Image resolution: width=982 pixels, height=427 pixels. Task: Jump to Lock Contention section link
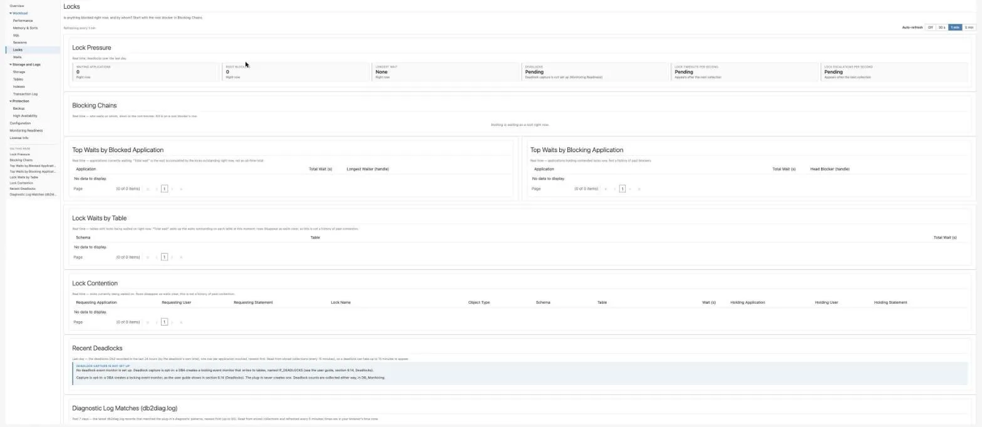pyautogui.click(x=21, y=183)
